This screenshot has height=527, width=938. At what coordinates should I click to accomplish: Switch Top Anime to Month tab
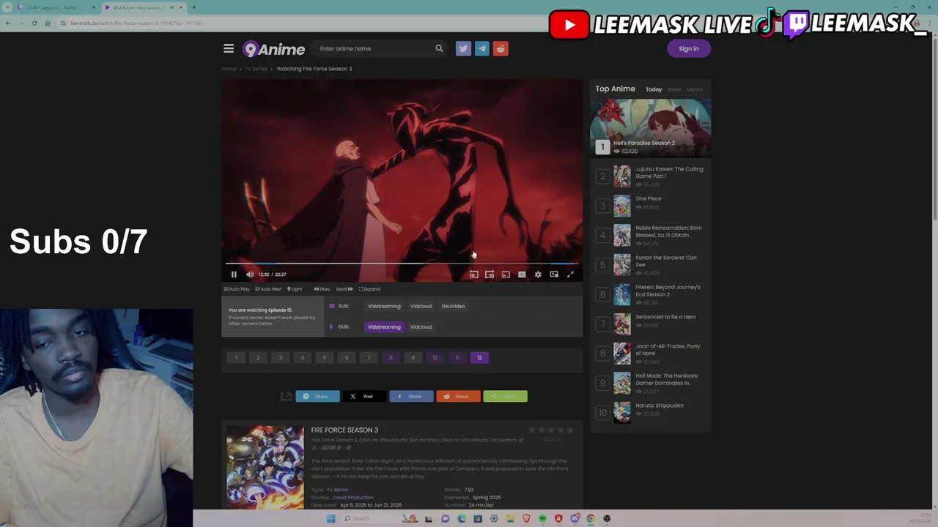tap(694, 89)
